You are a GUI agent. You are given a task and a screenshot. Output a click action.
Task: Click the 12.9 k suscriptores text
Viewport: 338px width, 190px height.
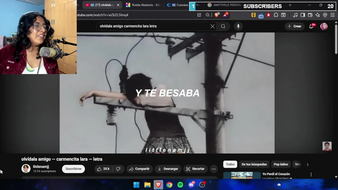(x=44, y=171)
